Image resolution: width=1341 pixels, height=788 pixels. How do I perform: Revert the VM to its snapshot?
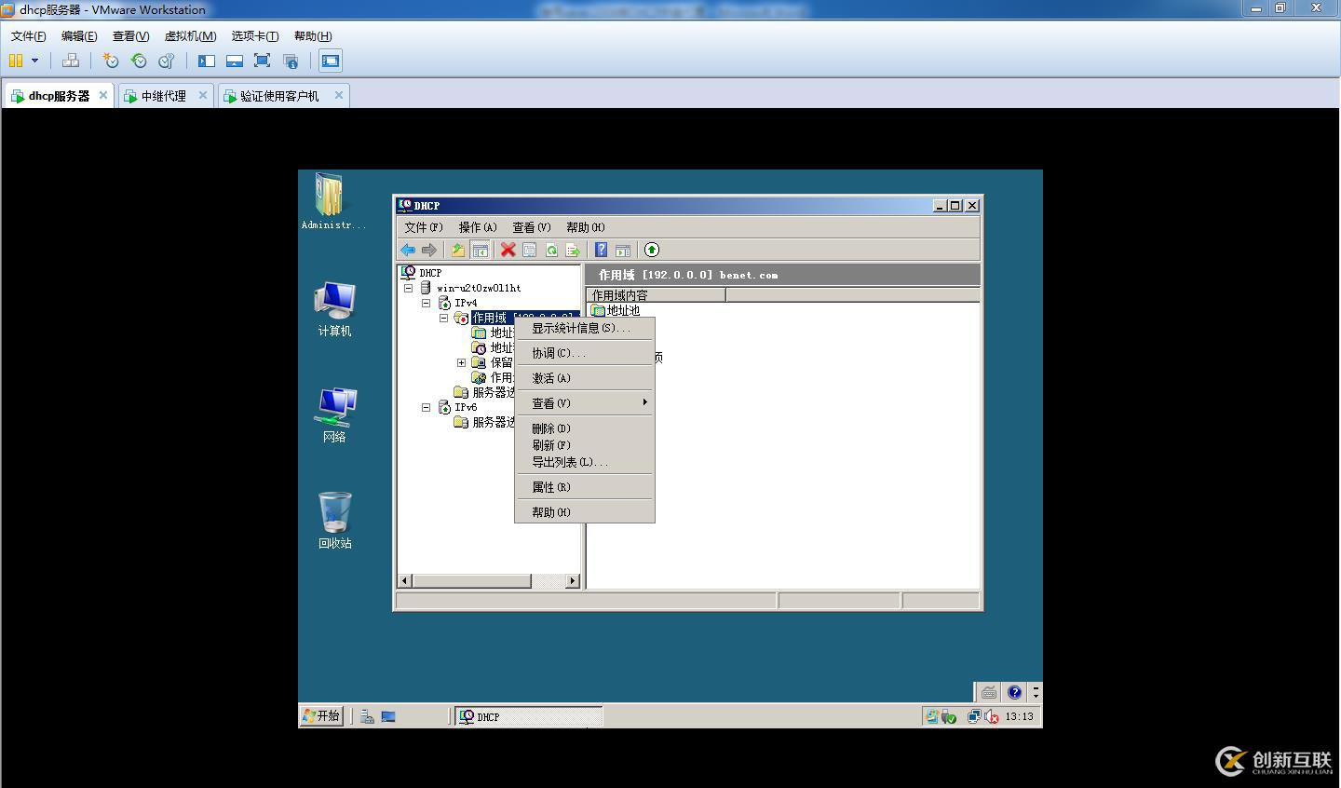pos(139,61)
